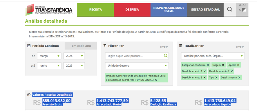The height and width of the screenshot is (111, 257).
Task: Open the RECEITA menu
Action: (x=95, y=10)
